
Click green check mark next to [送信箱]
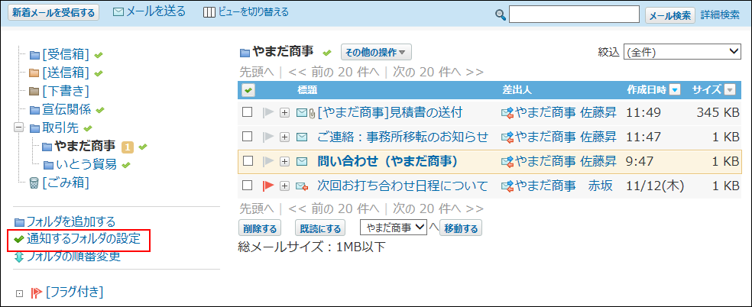(99, 73)
